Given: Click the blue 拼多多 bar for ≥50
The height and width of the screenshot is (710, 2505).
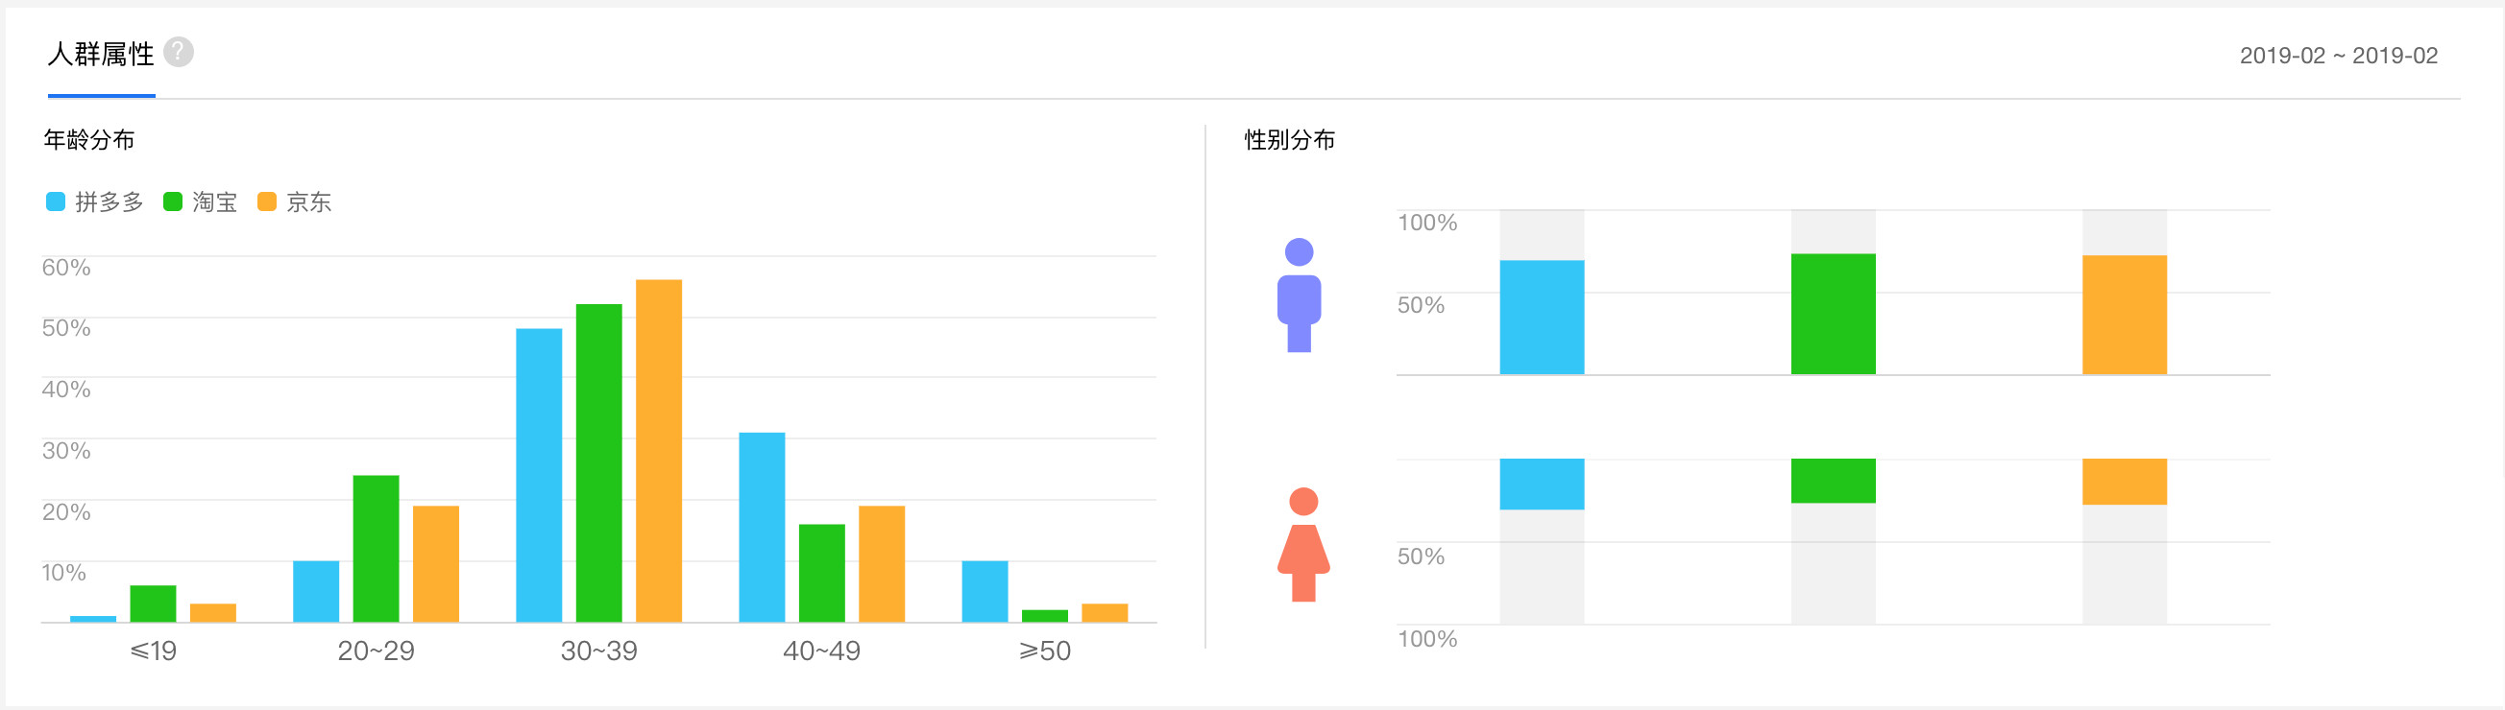Looking at the screenshot, I should click(x=985, y=591).
